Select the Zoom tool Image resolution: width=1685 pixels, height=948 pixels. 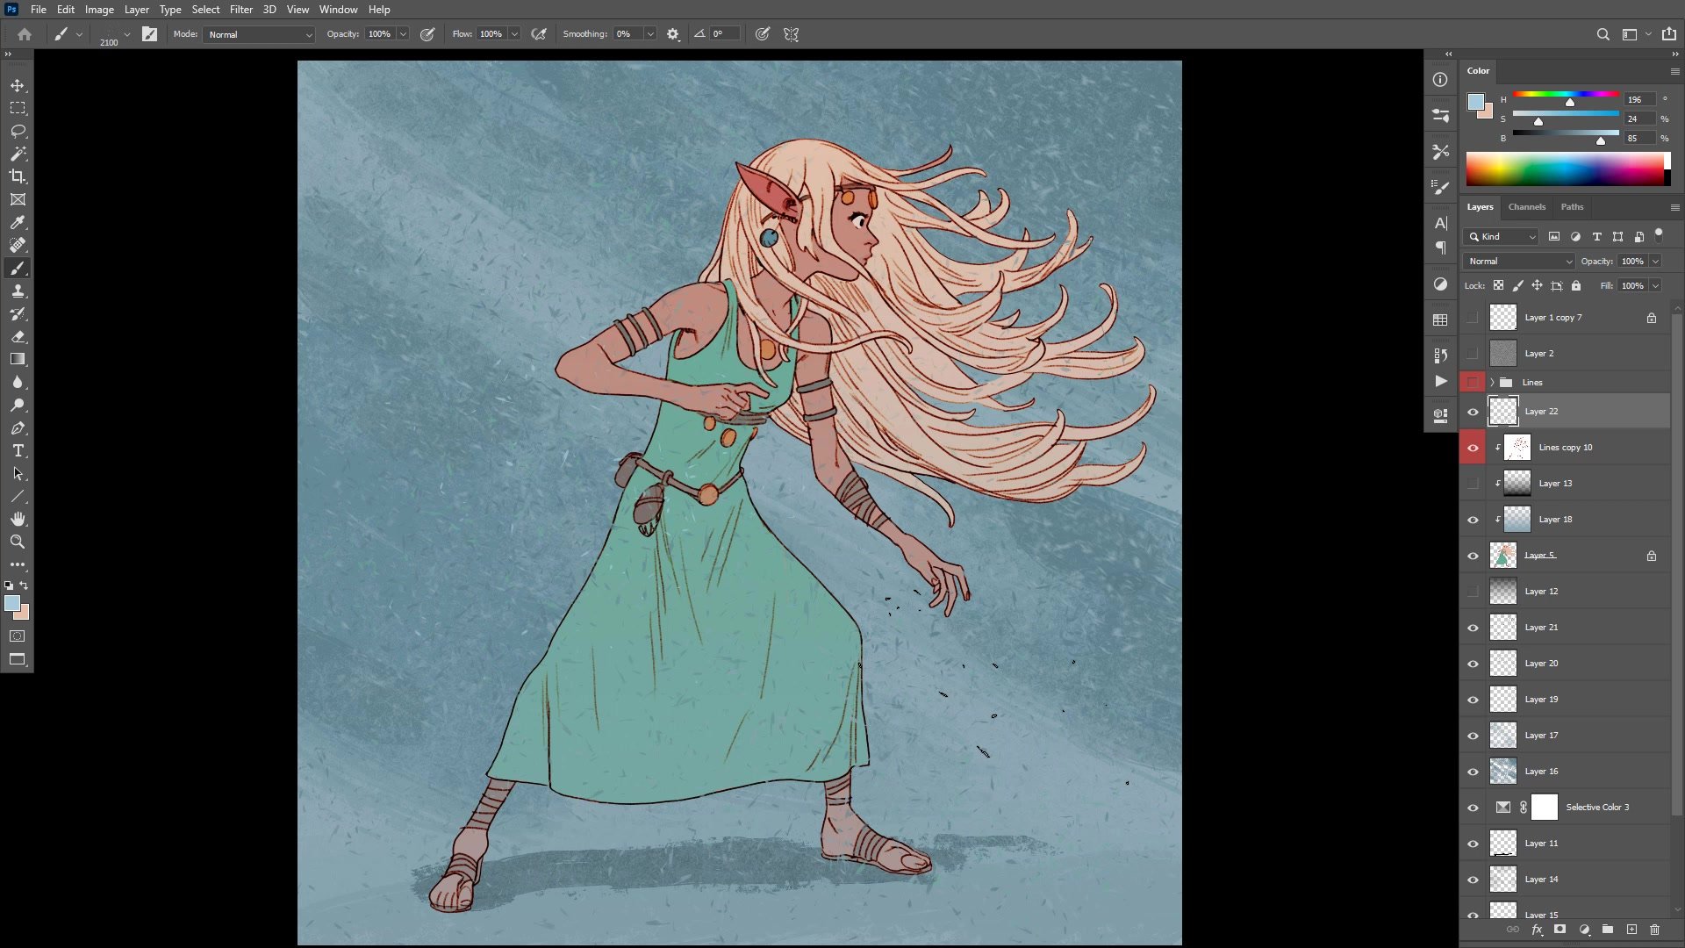pos(18,542)
